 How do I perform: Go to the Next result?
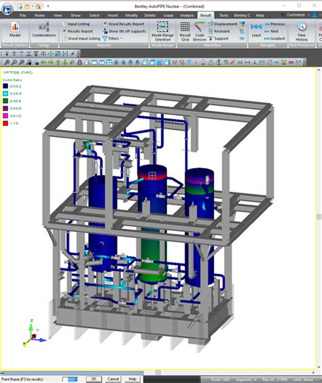coord(271,31)
